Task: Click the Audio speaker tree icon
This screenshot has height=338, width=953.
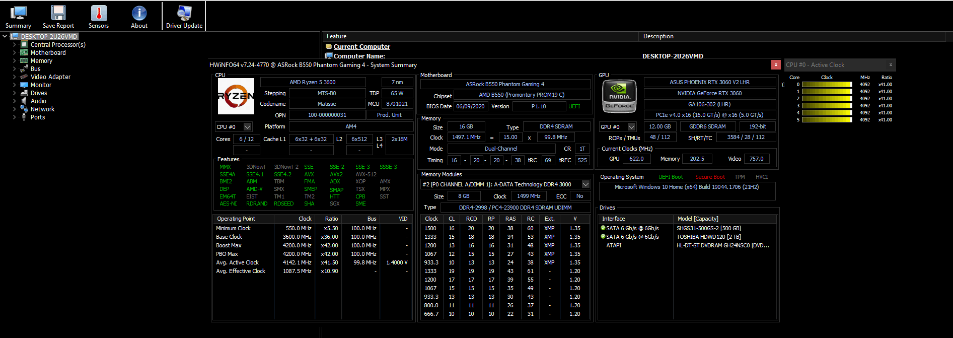Action: click(24, 101)
